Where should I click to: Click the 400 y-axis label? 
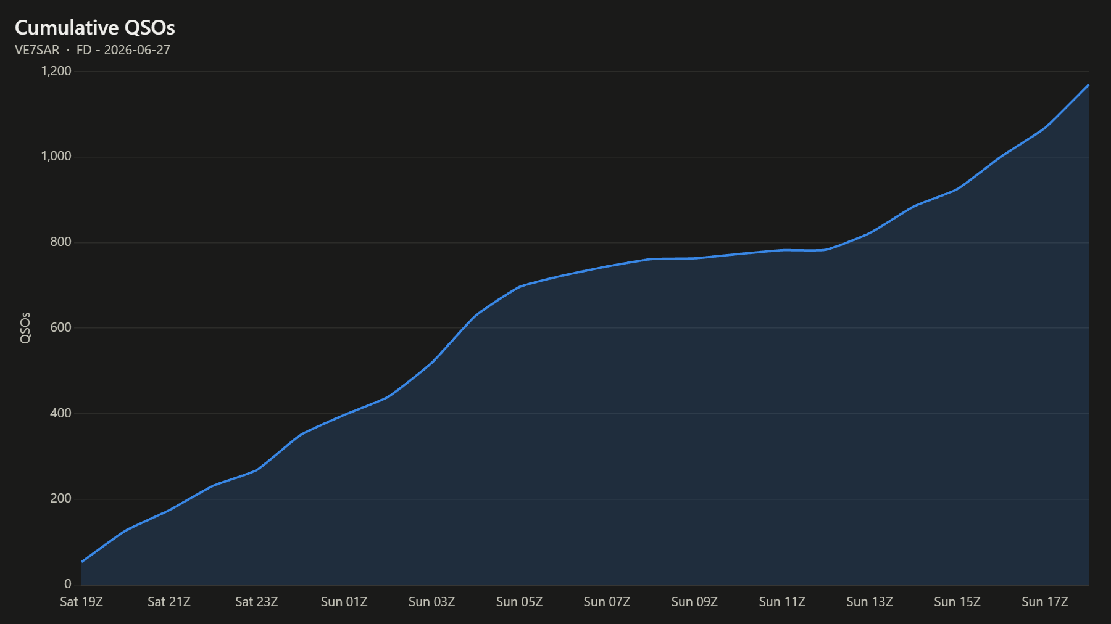click(60, 413)
